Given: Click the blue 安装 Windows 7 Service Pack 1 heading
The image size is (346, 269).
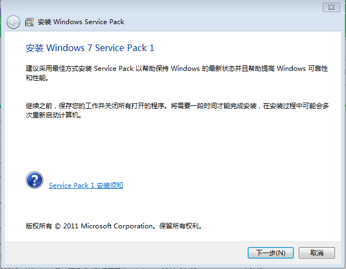Looking at the screenshot, I should point(90,48).
